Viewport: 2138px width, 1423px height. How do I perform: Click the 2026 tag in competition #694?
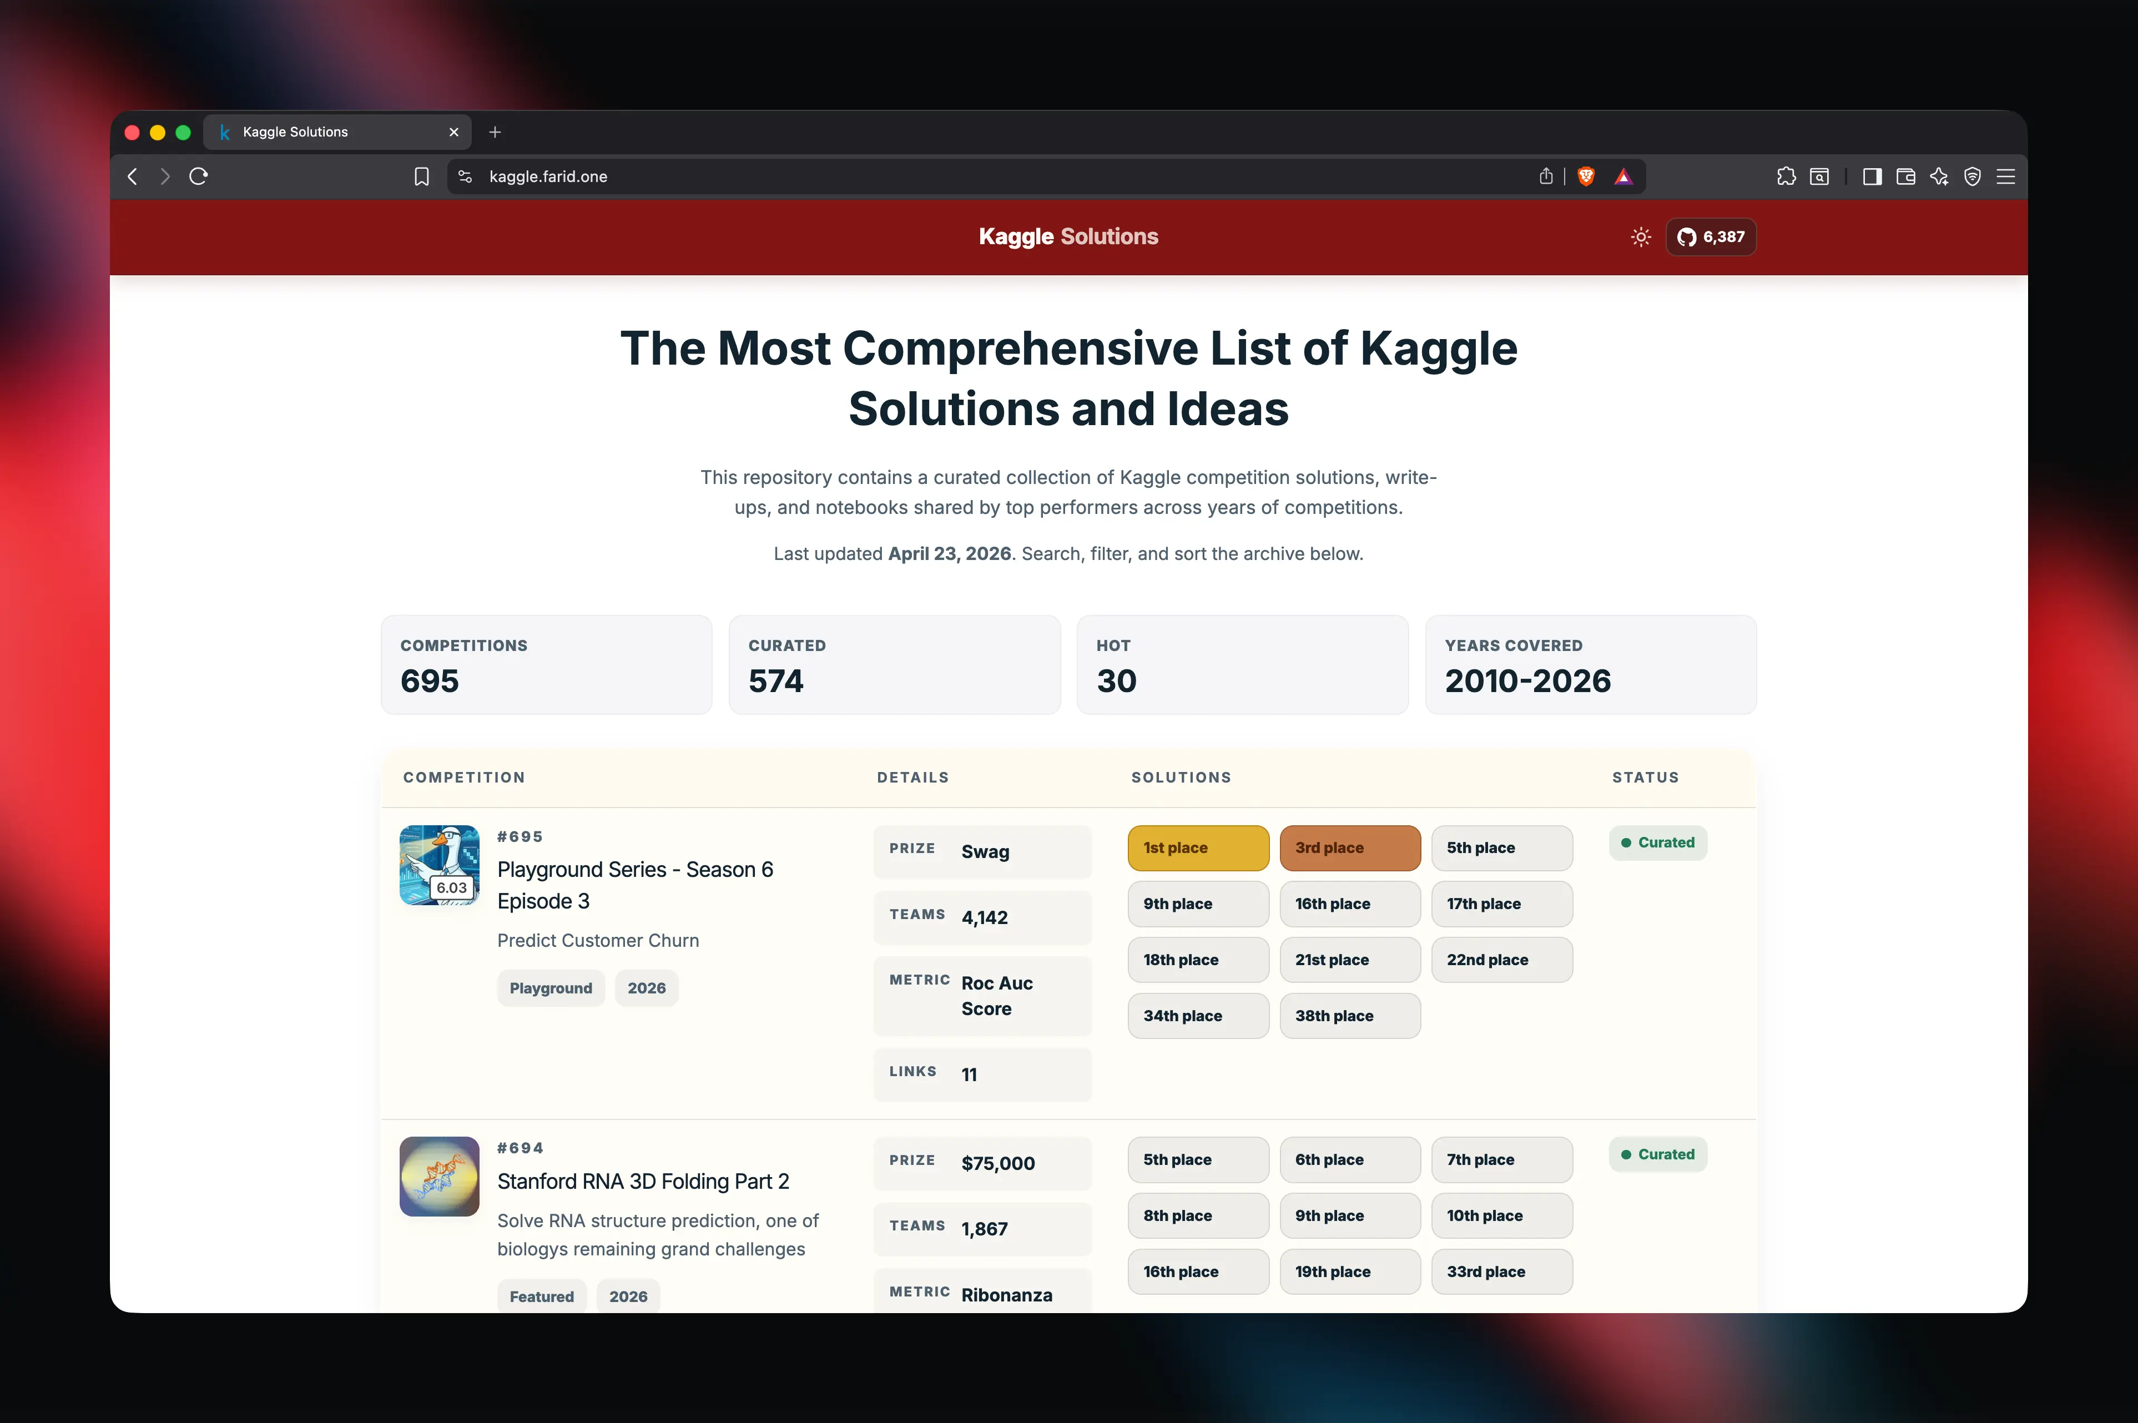(x=628, y=1296)
